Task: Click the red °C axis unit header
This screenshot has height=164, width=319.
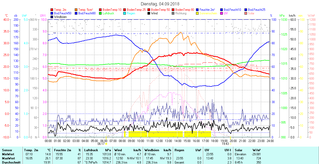Action: click(6, 16)
